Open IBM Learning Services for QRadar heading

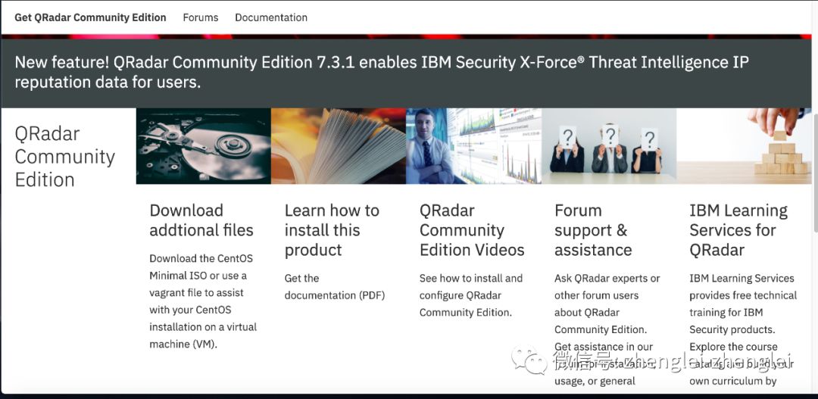coord(738,230)
